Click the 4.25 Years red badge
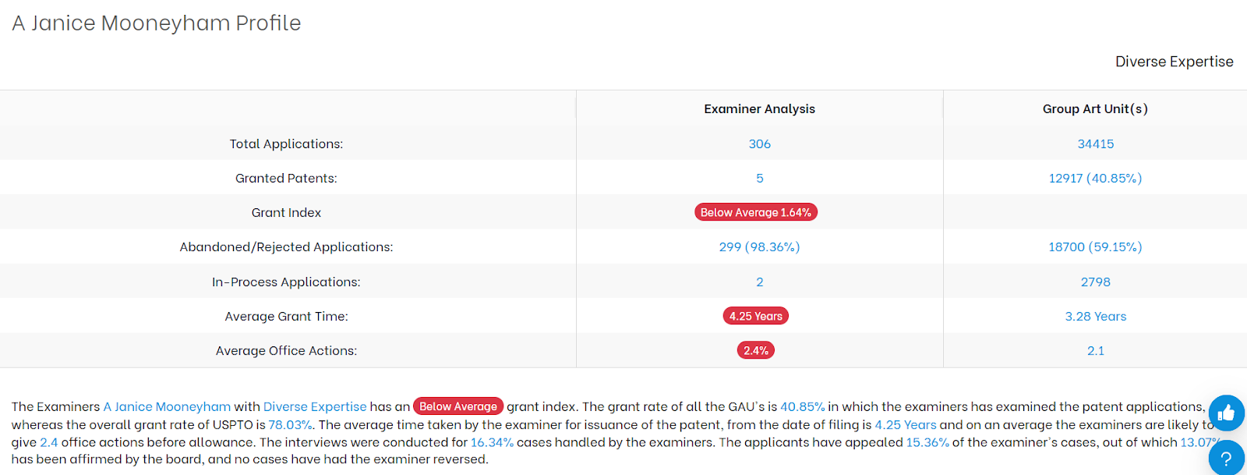Image resolution: width=1247 pixels, height=475 pixels. 756,316
